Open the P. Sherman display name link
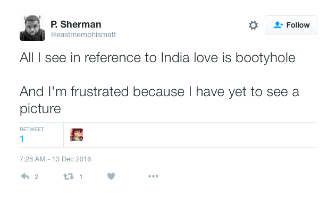The image size is (336, 197). pyautogui.click(x=76, y=24)
